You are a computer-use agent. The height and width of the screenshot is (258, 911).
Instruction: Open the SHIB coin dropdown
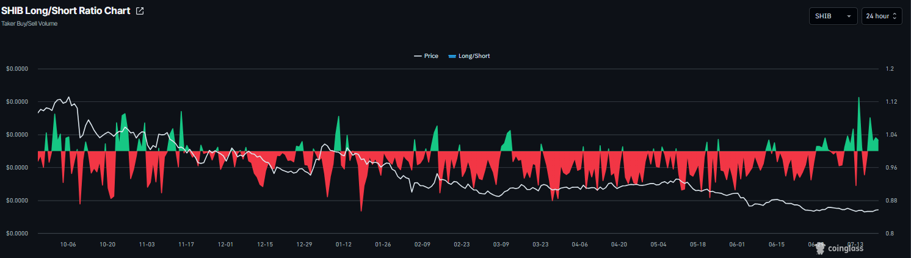833,16
